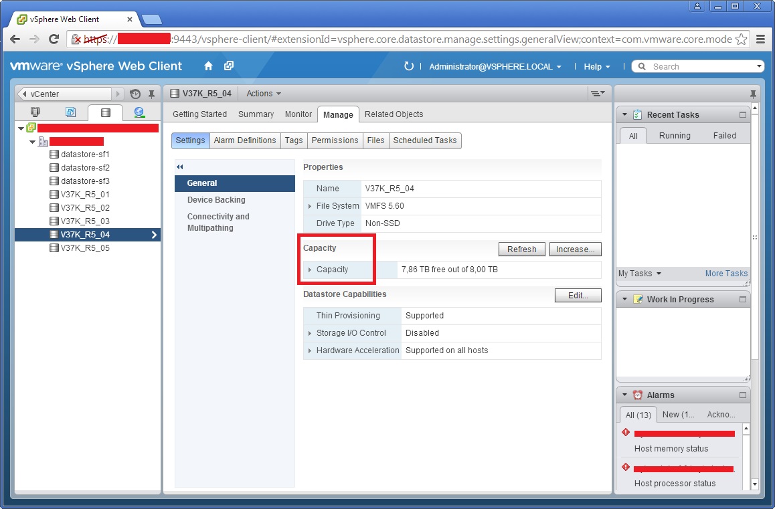Switch to VMs and Templates inventory icon
Image resolution: width=775 pixels, height=509 pixels.
70,112
